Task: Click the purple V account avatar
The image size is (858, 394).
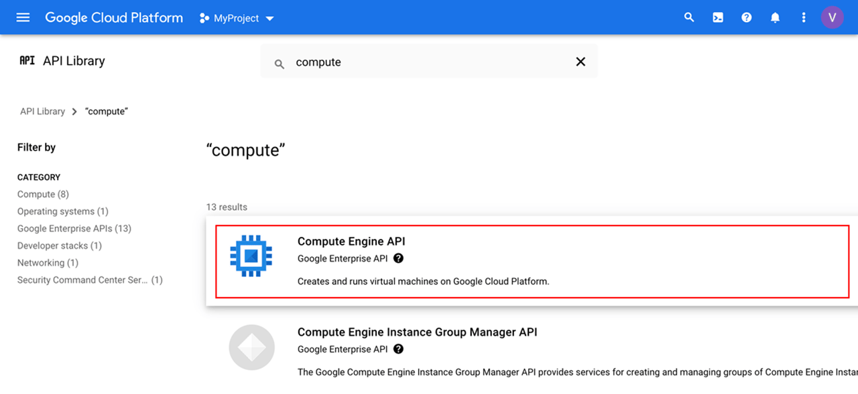Action: pos(833,17)
